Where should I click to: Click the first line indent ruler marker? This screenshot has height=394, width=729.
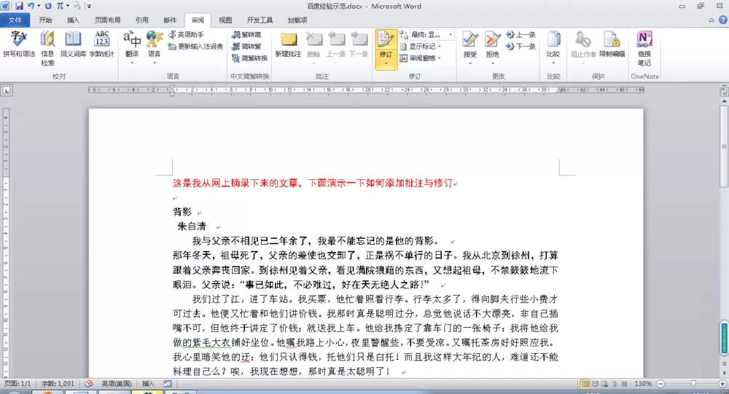tap(172, 87)
